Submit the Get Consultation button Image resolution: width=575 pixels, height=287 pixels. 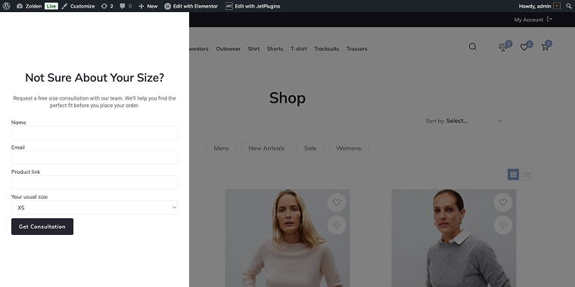coord(42,227)
